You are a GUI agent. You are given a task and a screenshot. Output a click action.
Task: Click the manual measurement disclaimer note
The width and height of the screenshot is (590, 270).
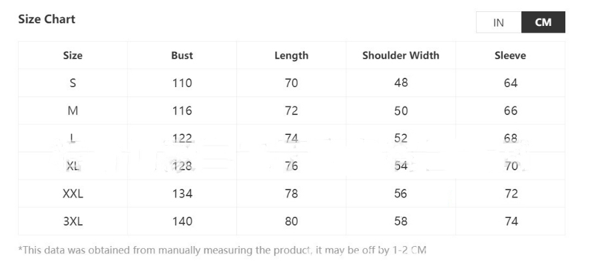coord(222,251)
